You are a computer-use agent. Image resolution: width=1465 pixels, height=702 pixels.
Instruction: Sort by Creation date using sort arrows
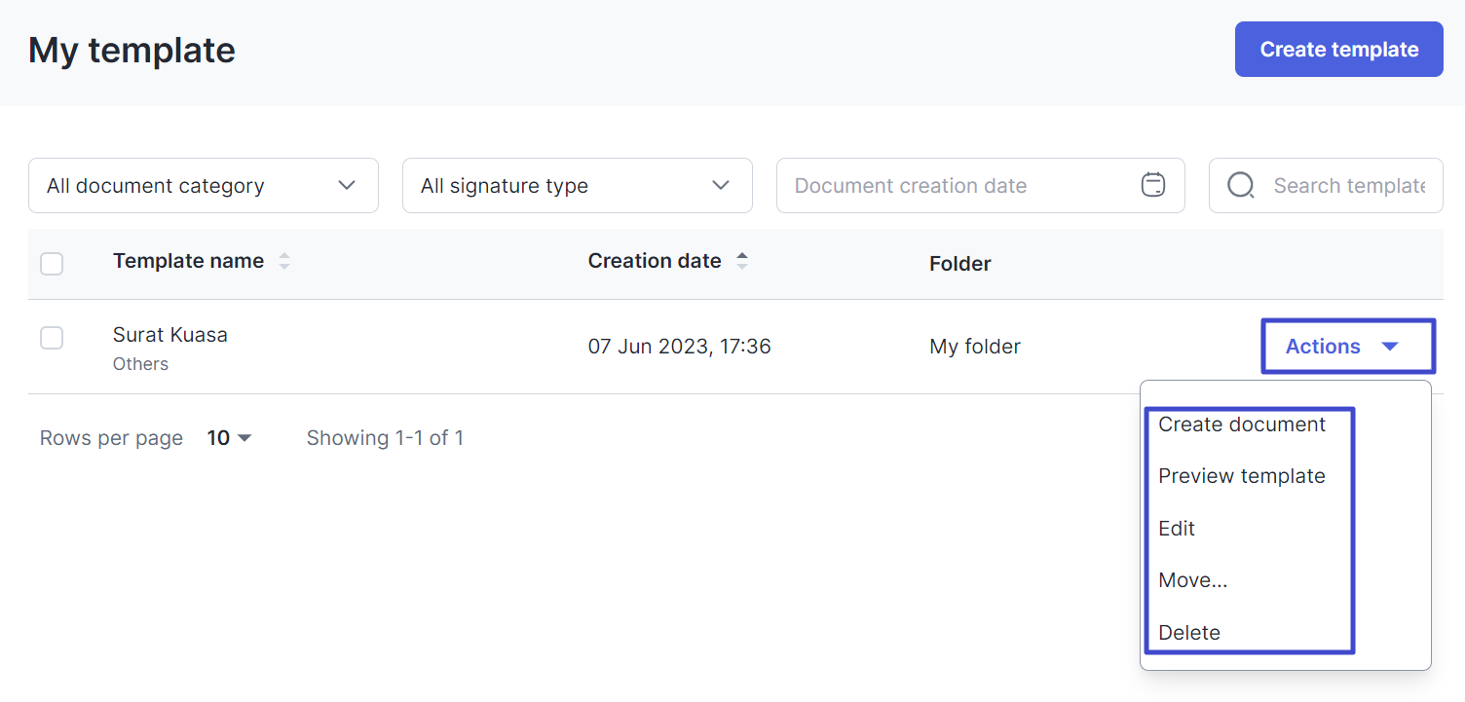(x=742, y=260)
